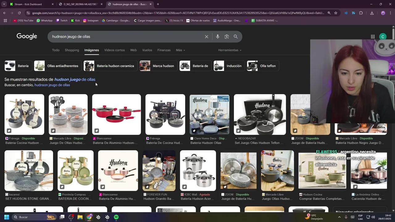
Task: Go to the Google homepage logo
Action: tap(27, 36)
